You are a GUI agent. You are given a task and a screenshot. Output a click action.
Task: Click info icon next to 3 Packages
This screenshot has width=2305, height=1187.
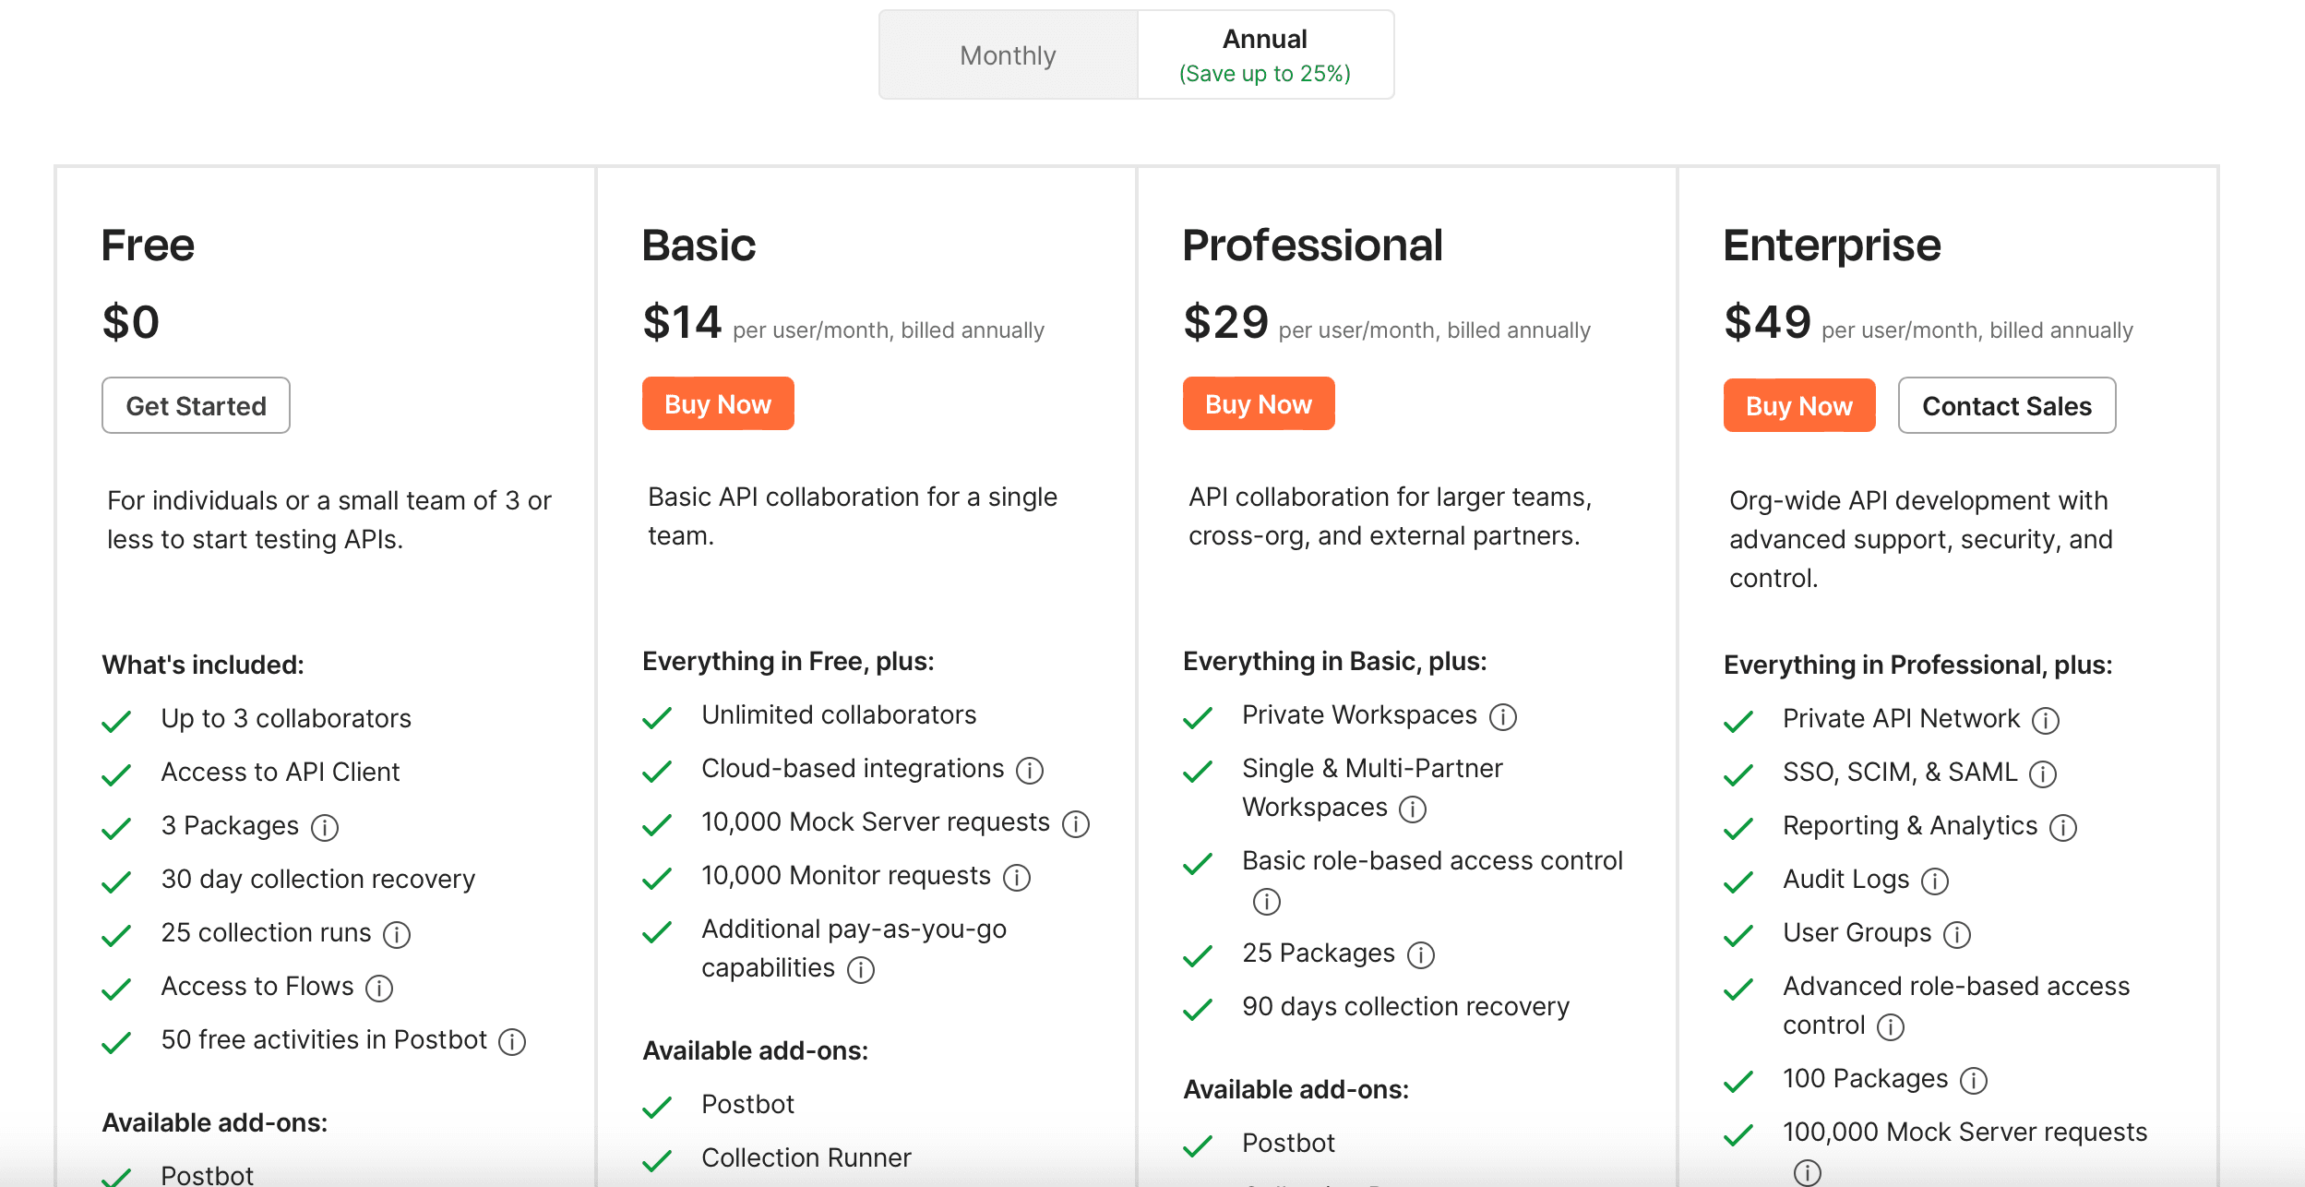pos(324,827)
